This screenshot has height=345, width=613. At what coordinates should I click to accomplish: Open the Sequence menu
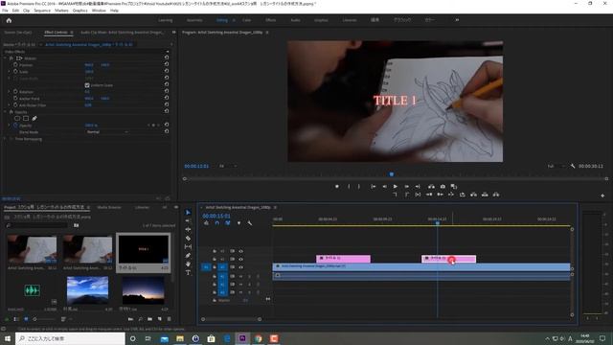(42, 11)
